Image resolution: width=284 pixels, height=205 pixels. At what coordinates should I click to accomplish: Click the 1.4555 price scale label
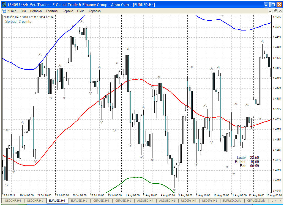tap(277, 17)
